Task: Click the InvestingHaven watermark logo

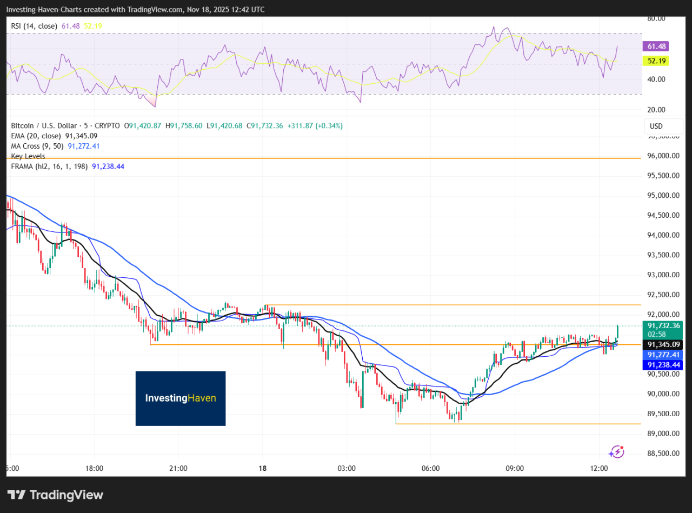Action: click(180, 398)
